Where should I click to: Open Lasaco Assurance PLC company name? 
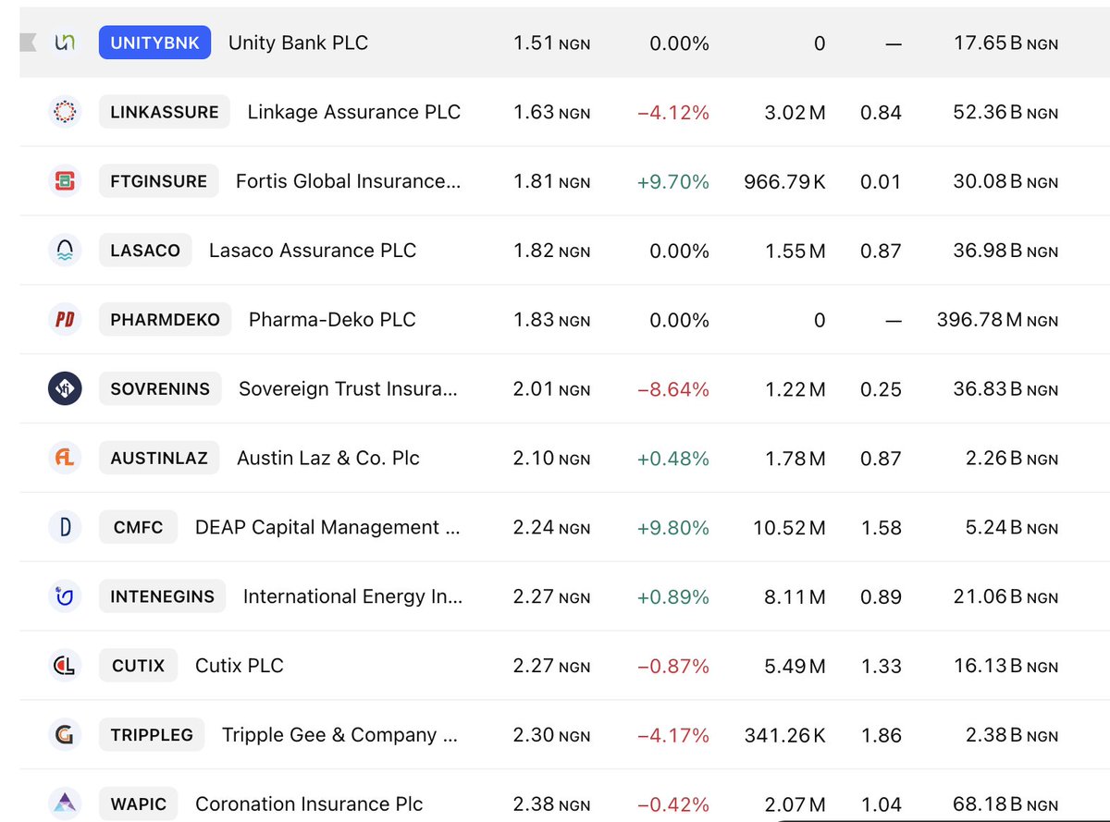click(313, 251)
